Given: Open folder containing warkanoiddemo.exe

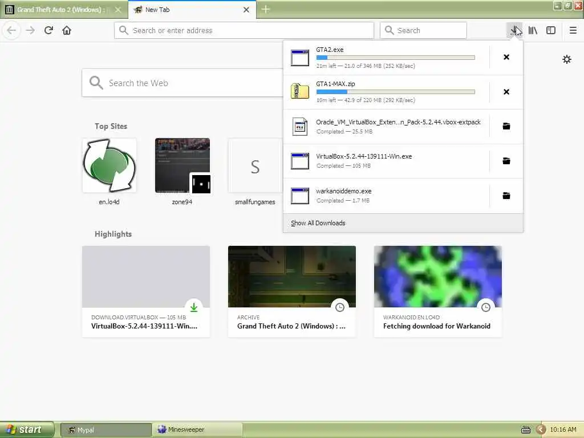Looking at the screenshot, I should pos(506,196).
